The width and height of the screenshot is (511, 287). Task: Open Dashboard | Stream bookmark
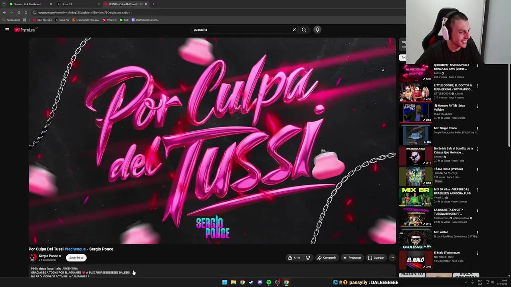(x=145, y=20)
